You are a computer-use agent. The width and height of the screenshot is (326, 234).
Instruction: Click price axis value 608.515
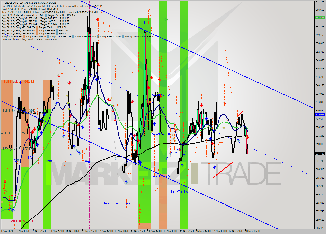[320, 169]
